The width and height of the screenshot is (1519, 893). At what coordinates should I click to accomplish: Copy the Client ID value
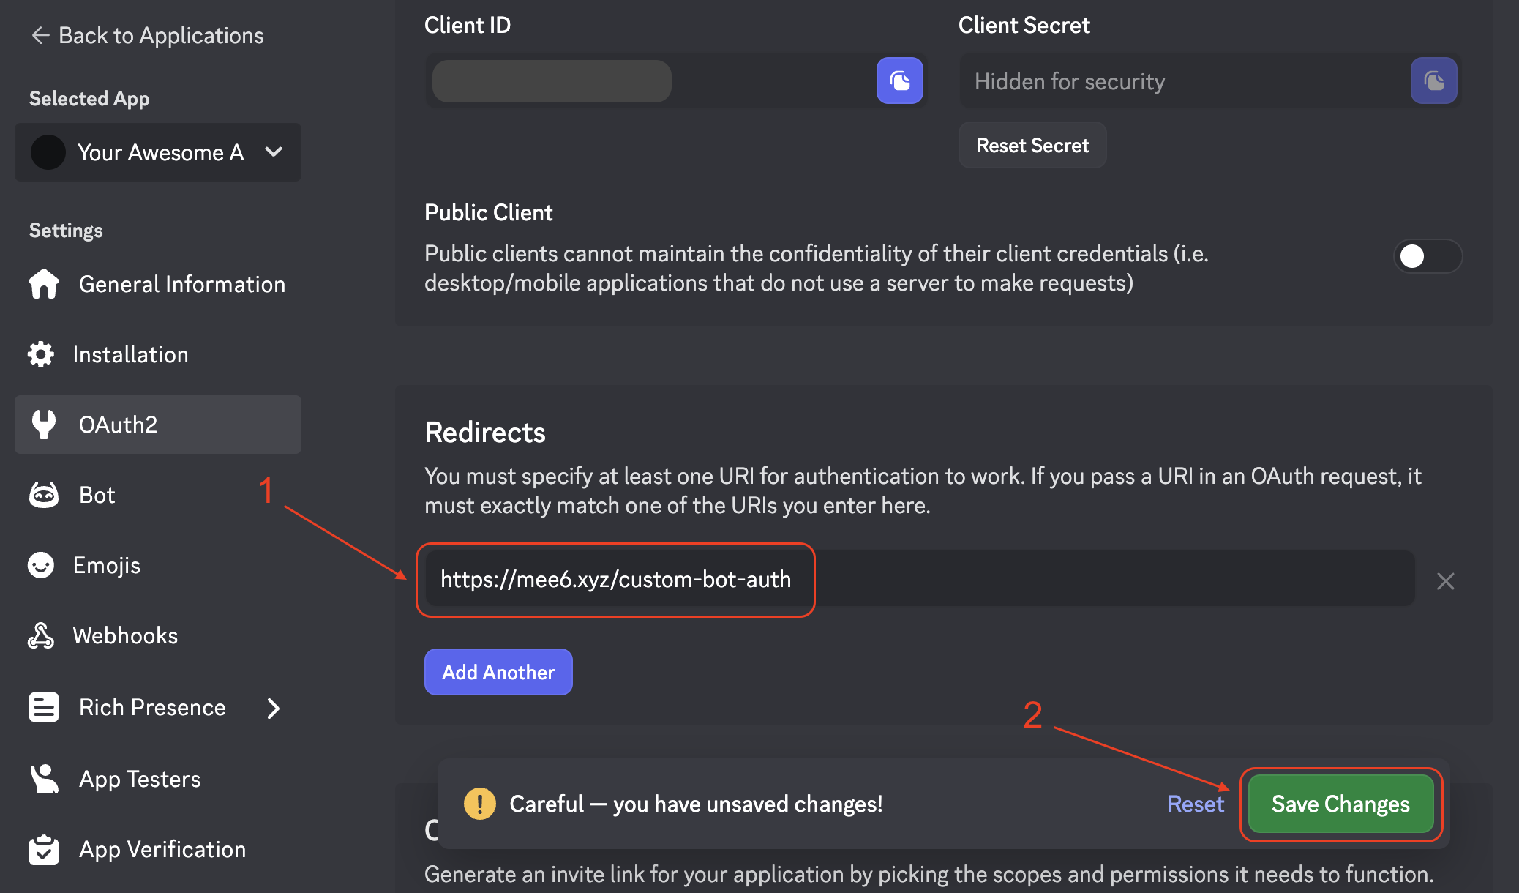899,81
